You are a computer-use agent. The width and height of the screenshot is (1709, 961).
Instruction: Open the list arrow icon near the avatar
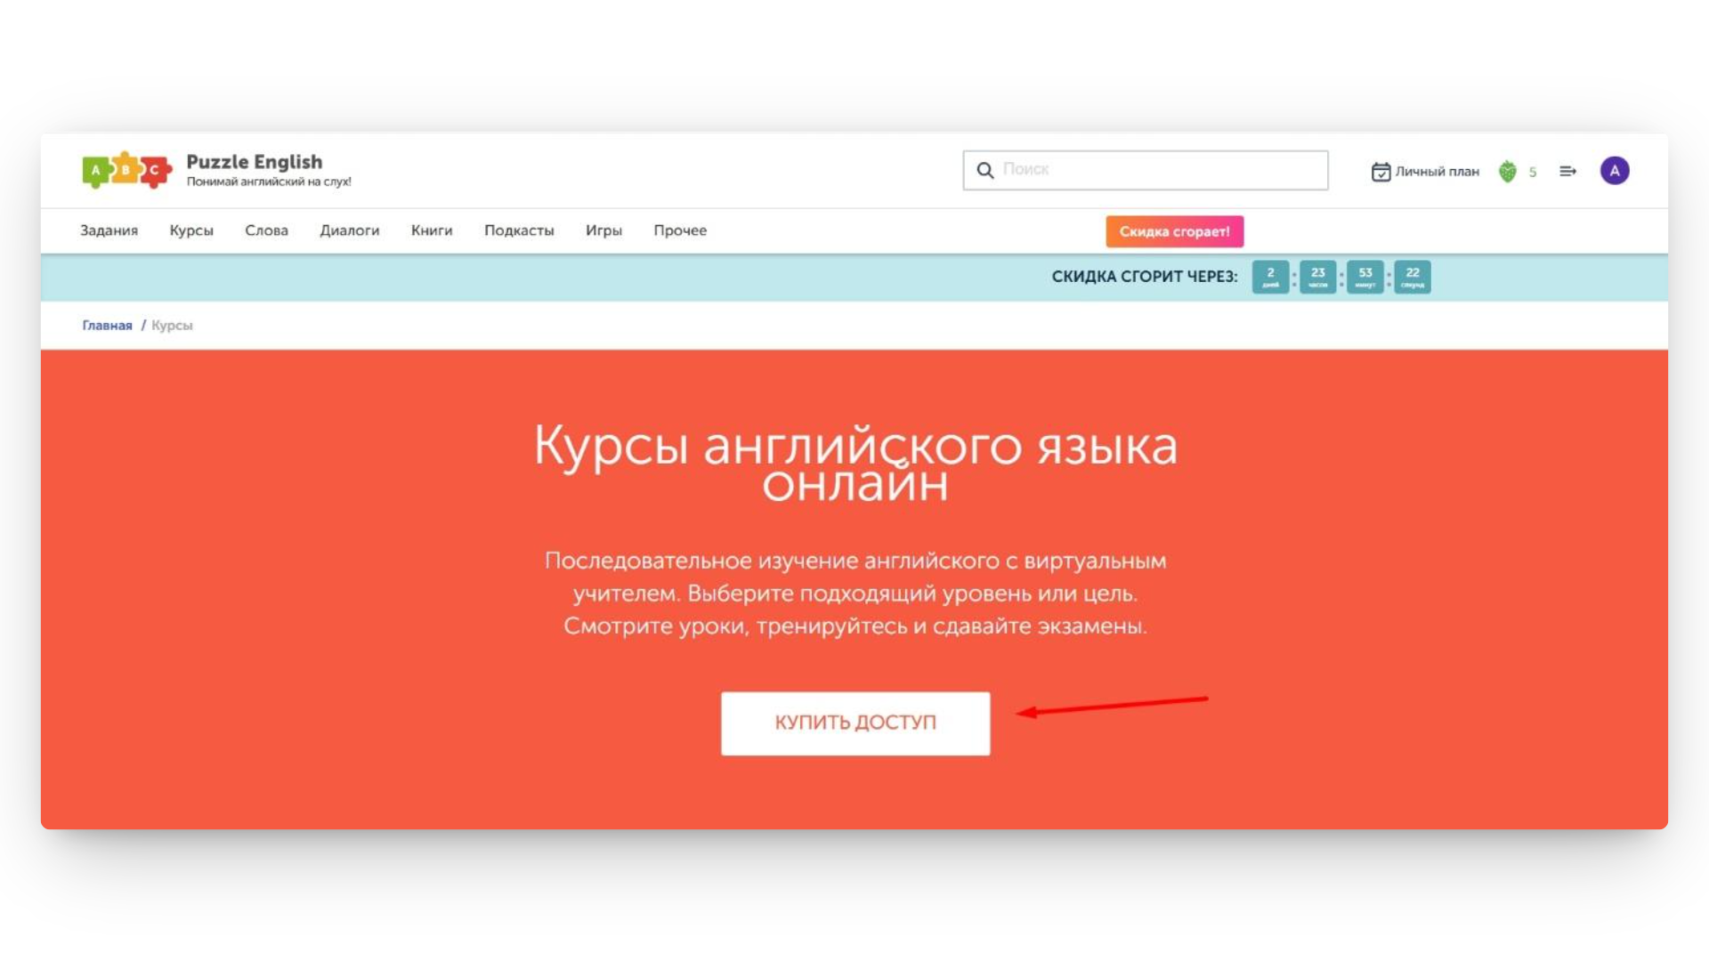tap(1567, 171)
